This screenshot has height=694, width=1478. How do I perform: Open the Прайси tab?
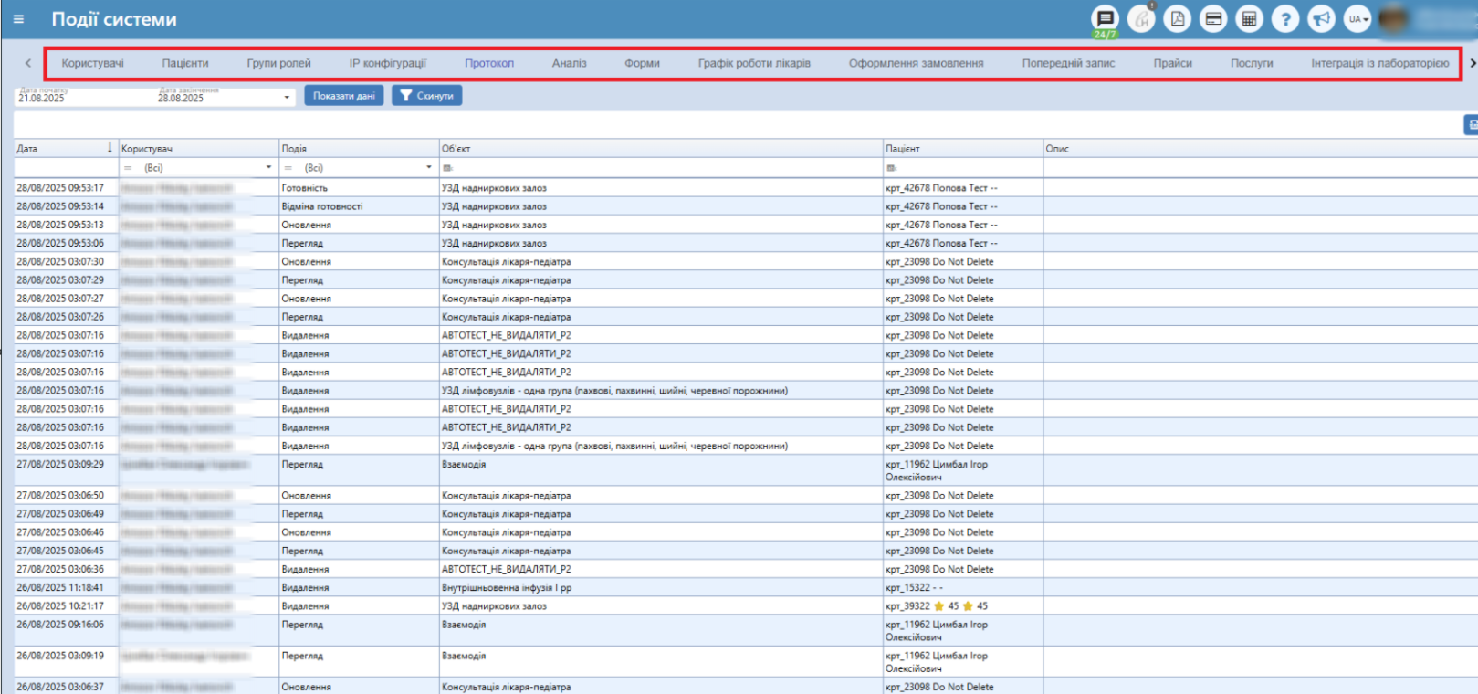(1172, 63)
